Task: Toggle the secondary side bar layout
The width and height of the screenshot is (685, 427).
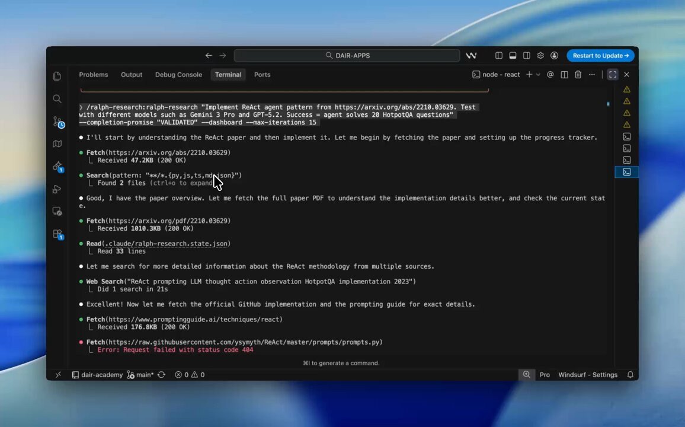Action: pyautogui.click(x=527, y=56)
